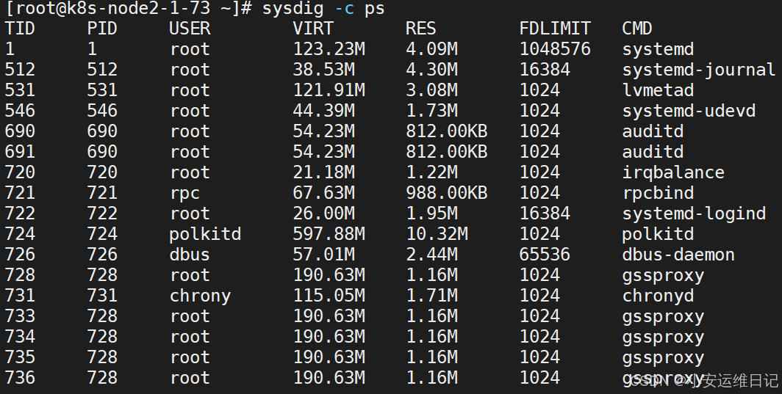The height and width of the screenshot is (394, 782).
Task: Click the 'chrony' user entry
Action: 200,296
